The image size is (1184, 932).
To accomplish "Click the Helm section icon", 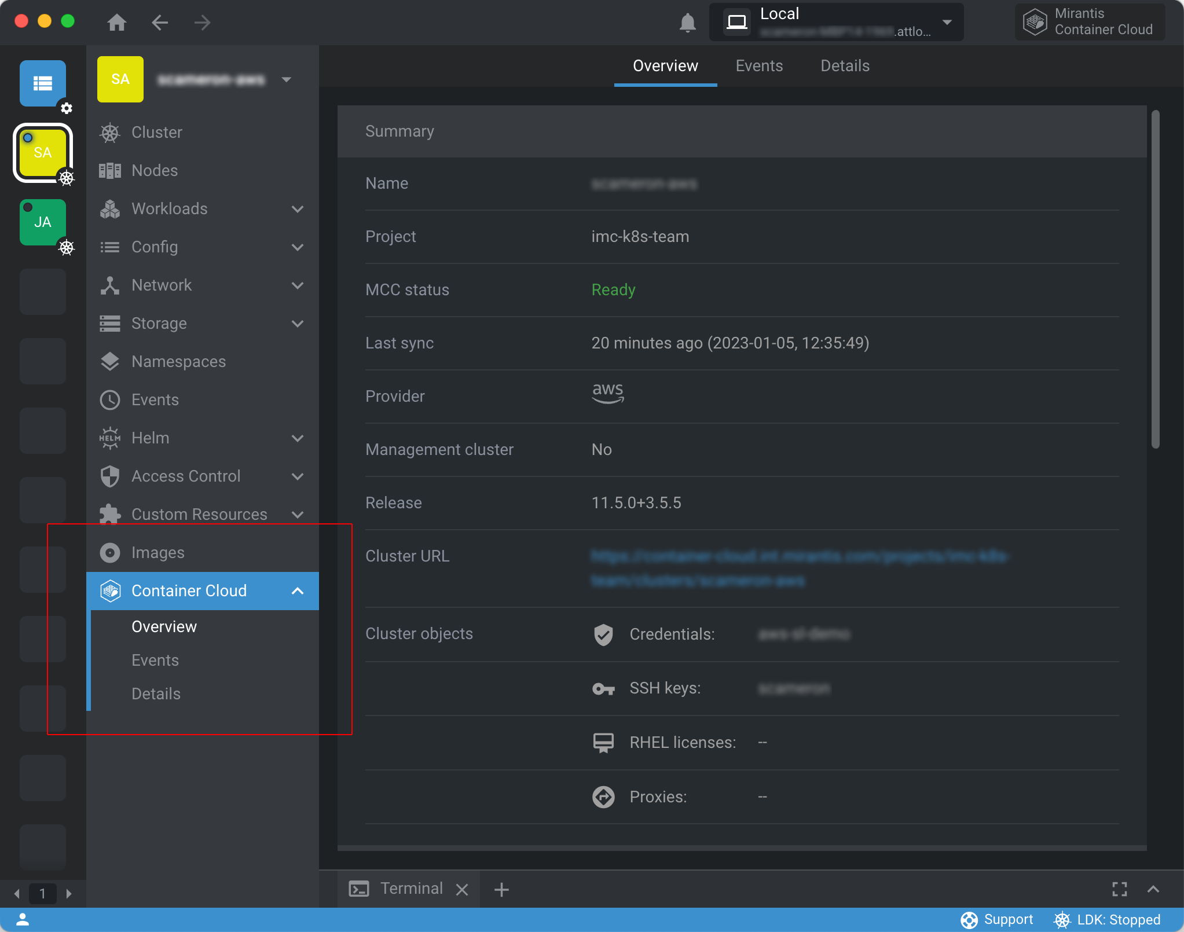I will 109,437.
